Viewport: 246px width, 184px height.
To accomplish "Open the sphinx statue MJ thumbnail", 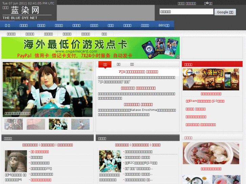I will (16, 161).
